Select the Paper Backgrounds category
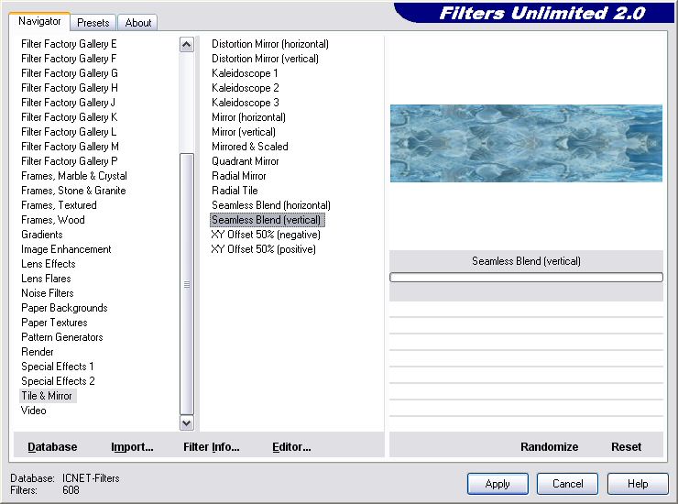This screenshot has width=678, height=504. click(x=64, y=308)
